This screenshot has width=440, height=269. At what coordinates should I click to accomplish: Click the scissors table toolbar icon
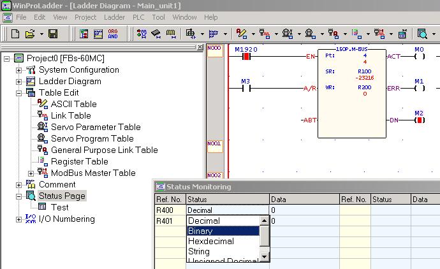click(402, 34)
